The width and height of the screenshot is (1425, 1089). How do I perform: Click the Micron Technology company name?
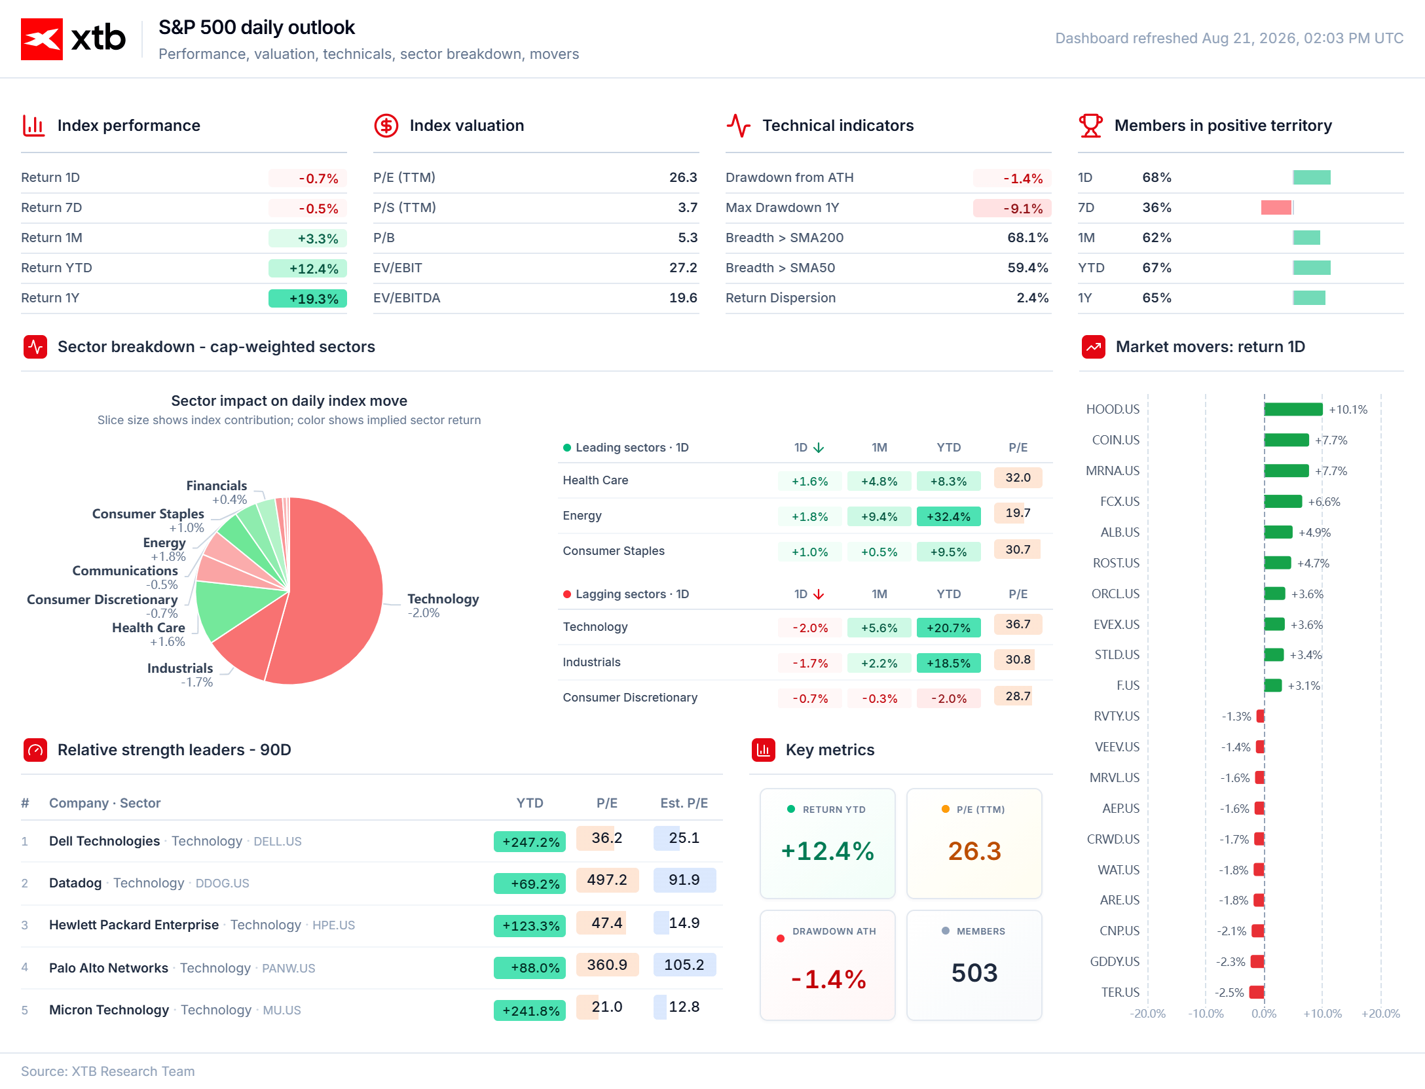[x=109, y=1010]
